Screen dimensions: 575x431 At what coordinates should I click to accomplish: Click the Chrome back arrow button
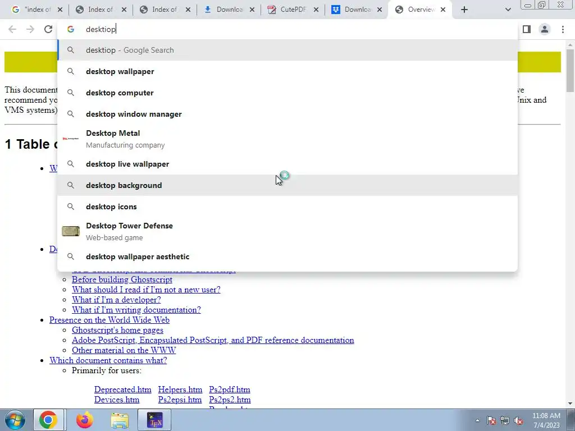point(12,29)
